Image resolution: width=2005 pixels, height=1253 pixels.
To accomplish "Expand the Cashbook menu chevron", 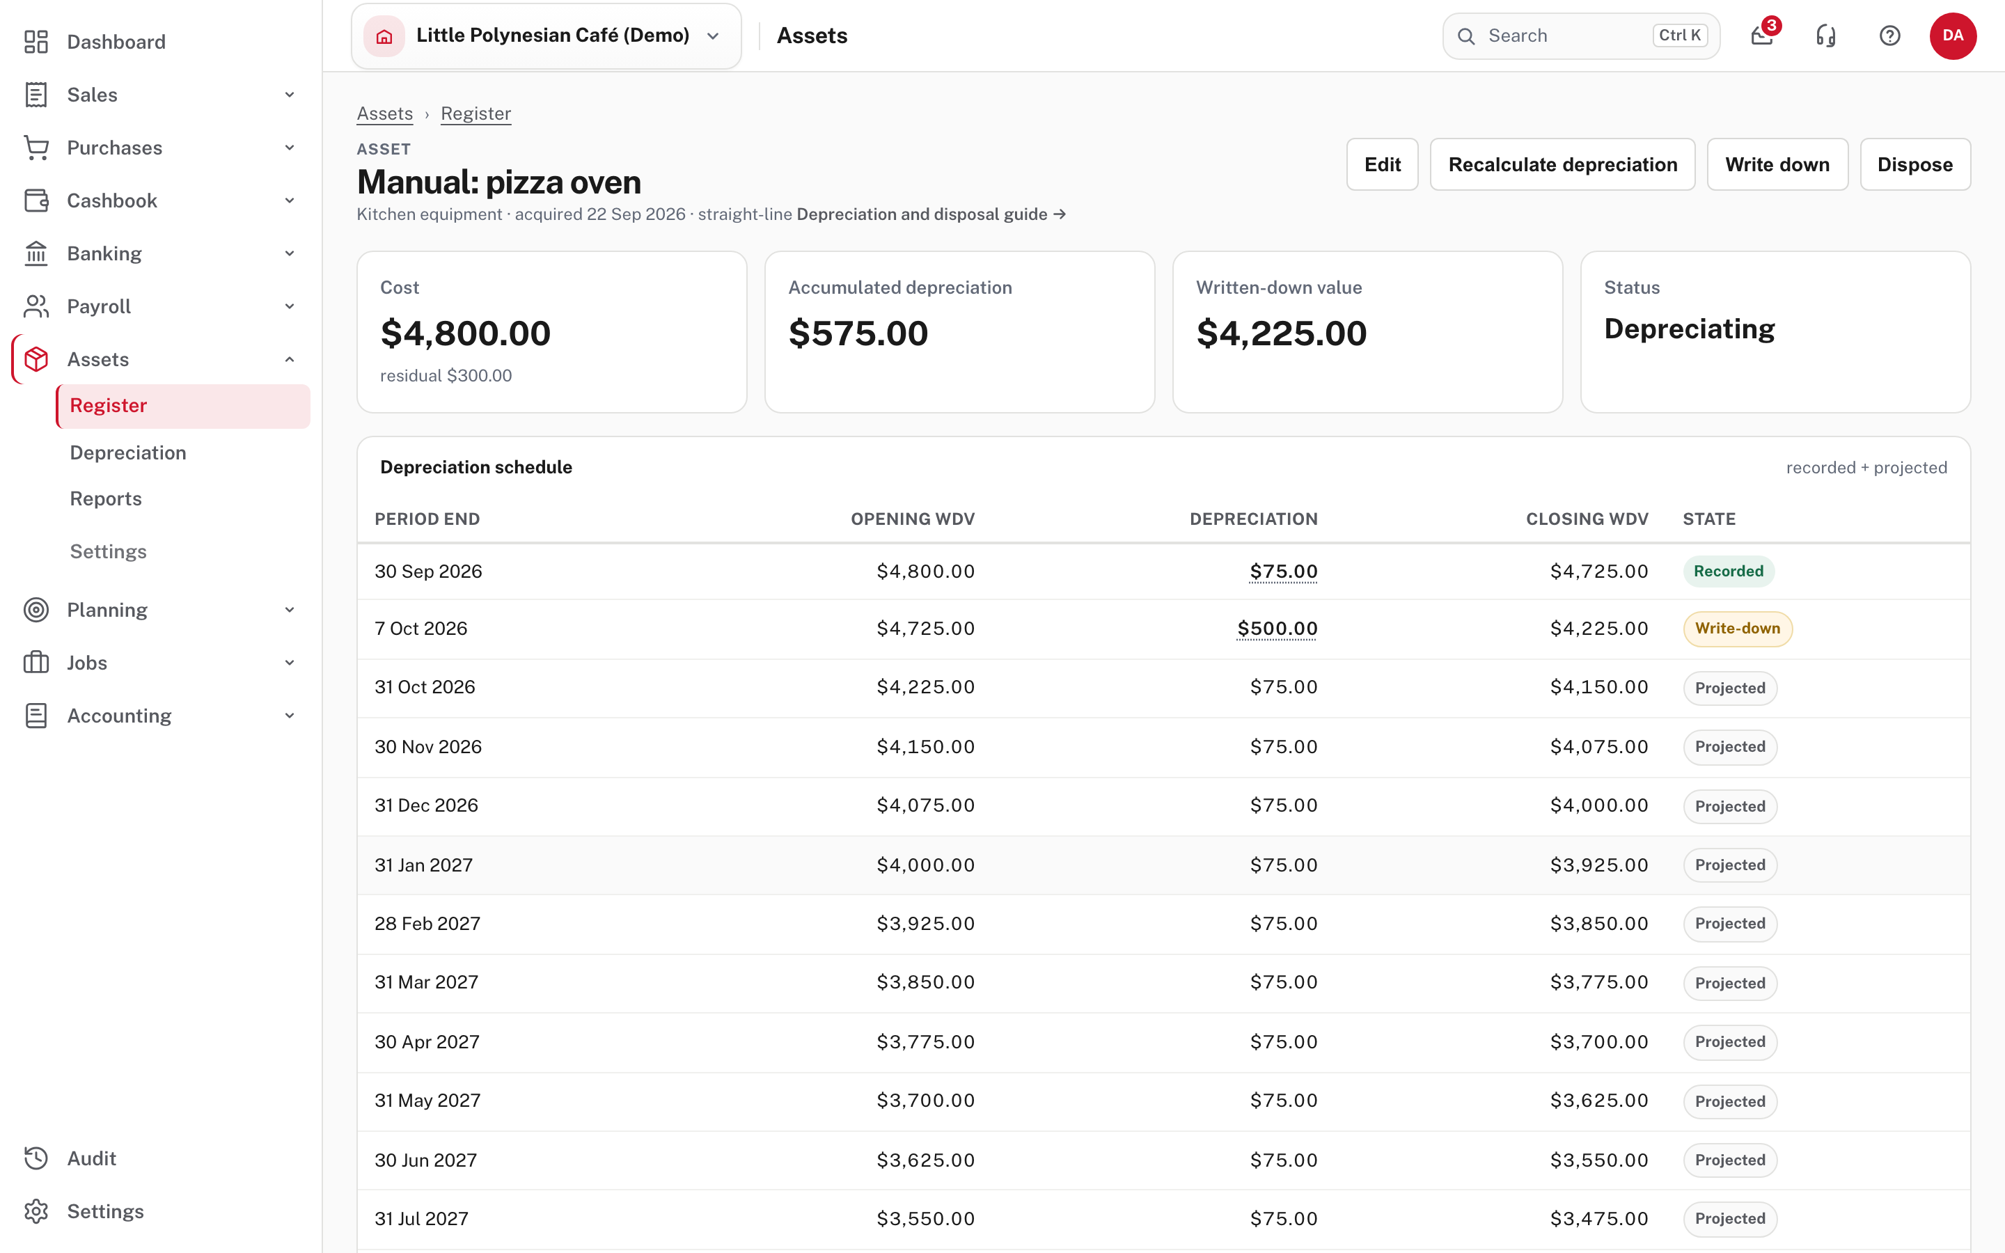I will pos(289,200).
